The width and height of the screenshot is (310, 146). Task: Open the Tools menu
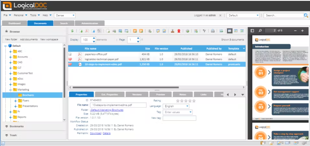point(35,15)
